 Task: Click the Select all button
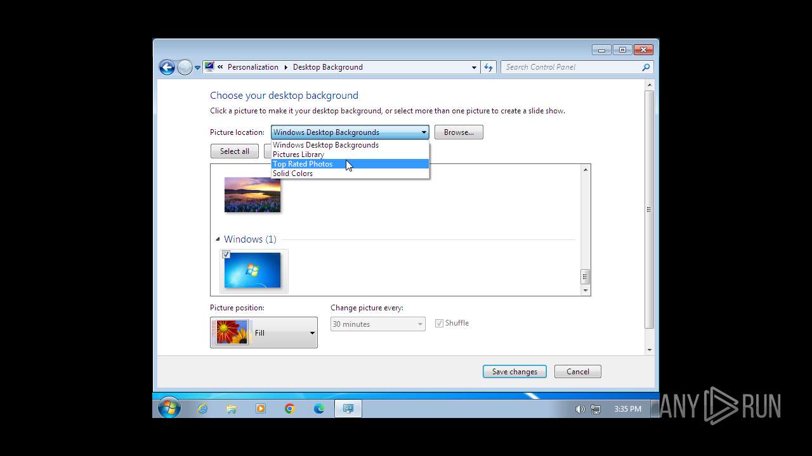click(235, 151)
